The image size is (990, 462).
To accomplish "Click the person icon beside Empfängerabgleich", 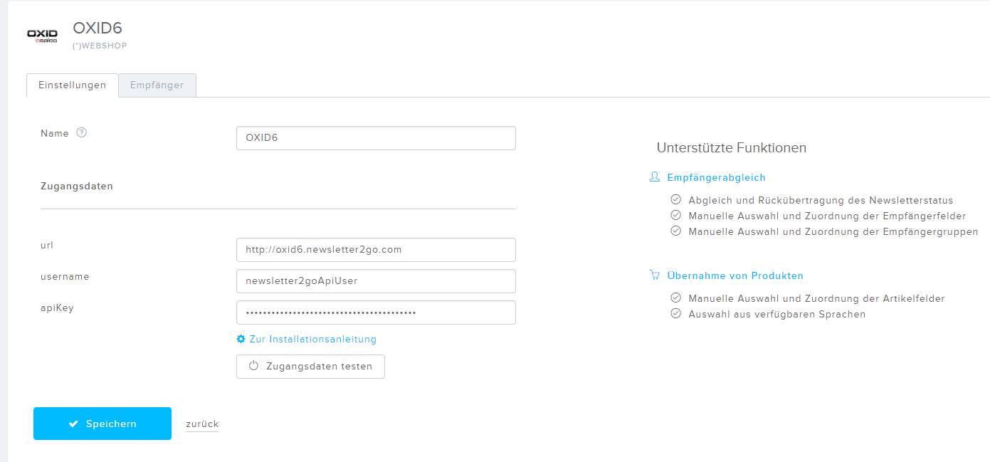I will pyautogui.click(x=655, y=177).
